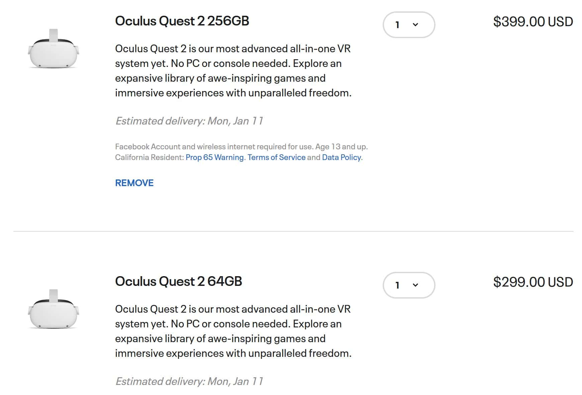The image size is (582, 395).
Task: Click the $399.00 USD price
Action: click(x=533, y=22)
